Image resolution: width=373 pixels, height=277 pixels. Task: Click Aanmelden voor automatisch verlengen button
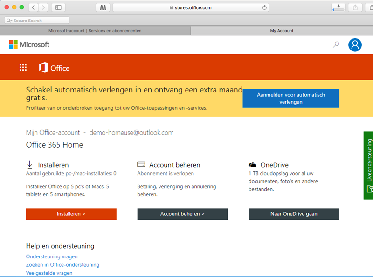291,99
